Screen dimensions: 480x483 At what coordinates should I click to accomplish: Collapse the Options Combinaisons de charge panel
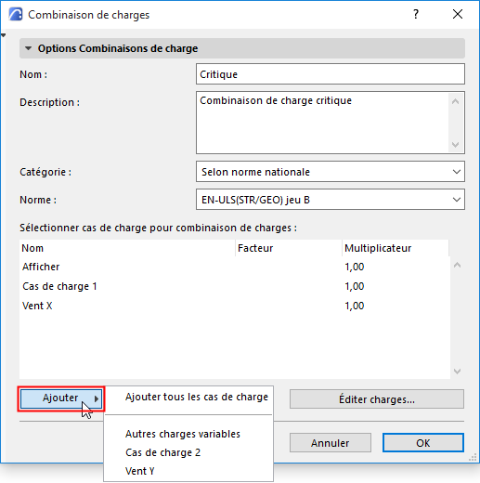(28, 48)
